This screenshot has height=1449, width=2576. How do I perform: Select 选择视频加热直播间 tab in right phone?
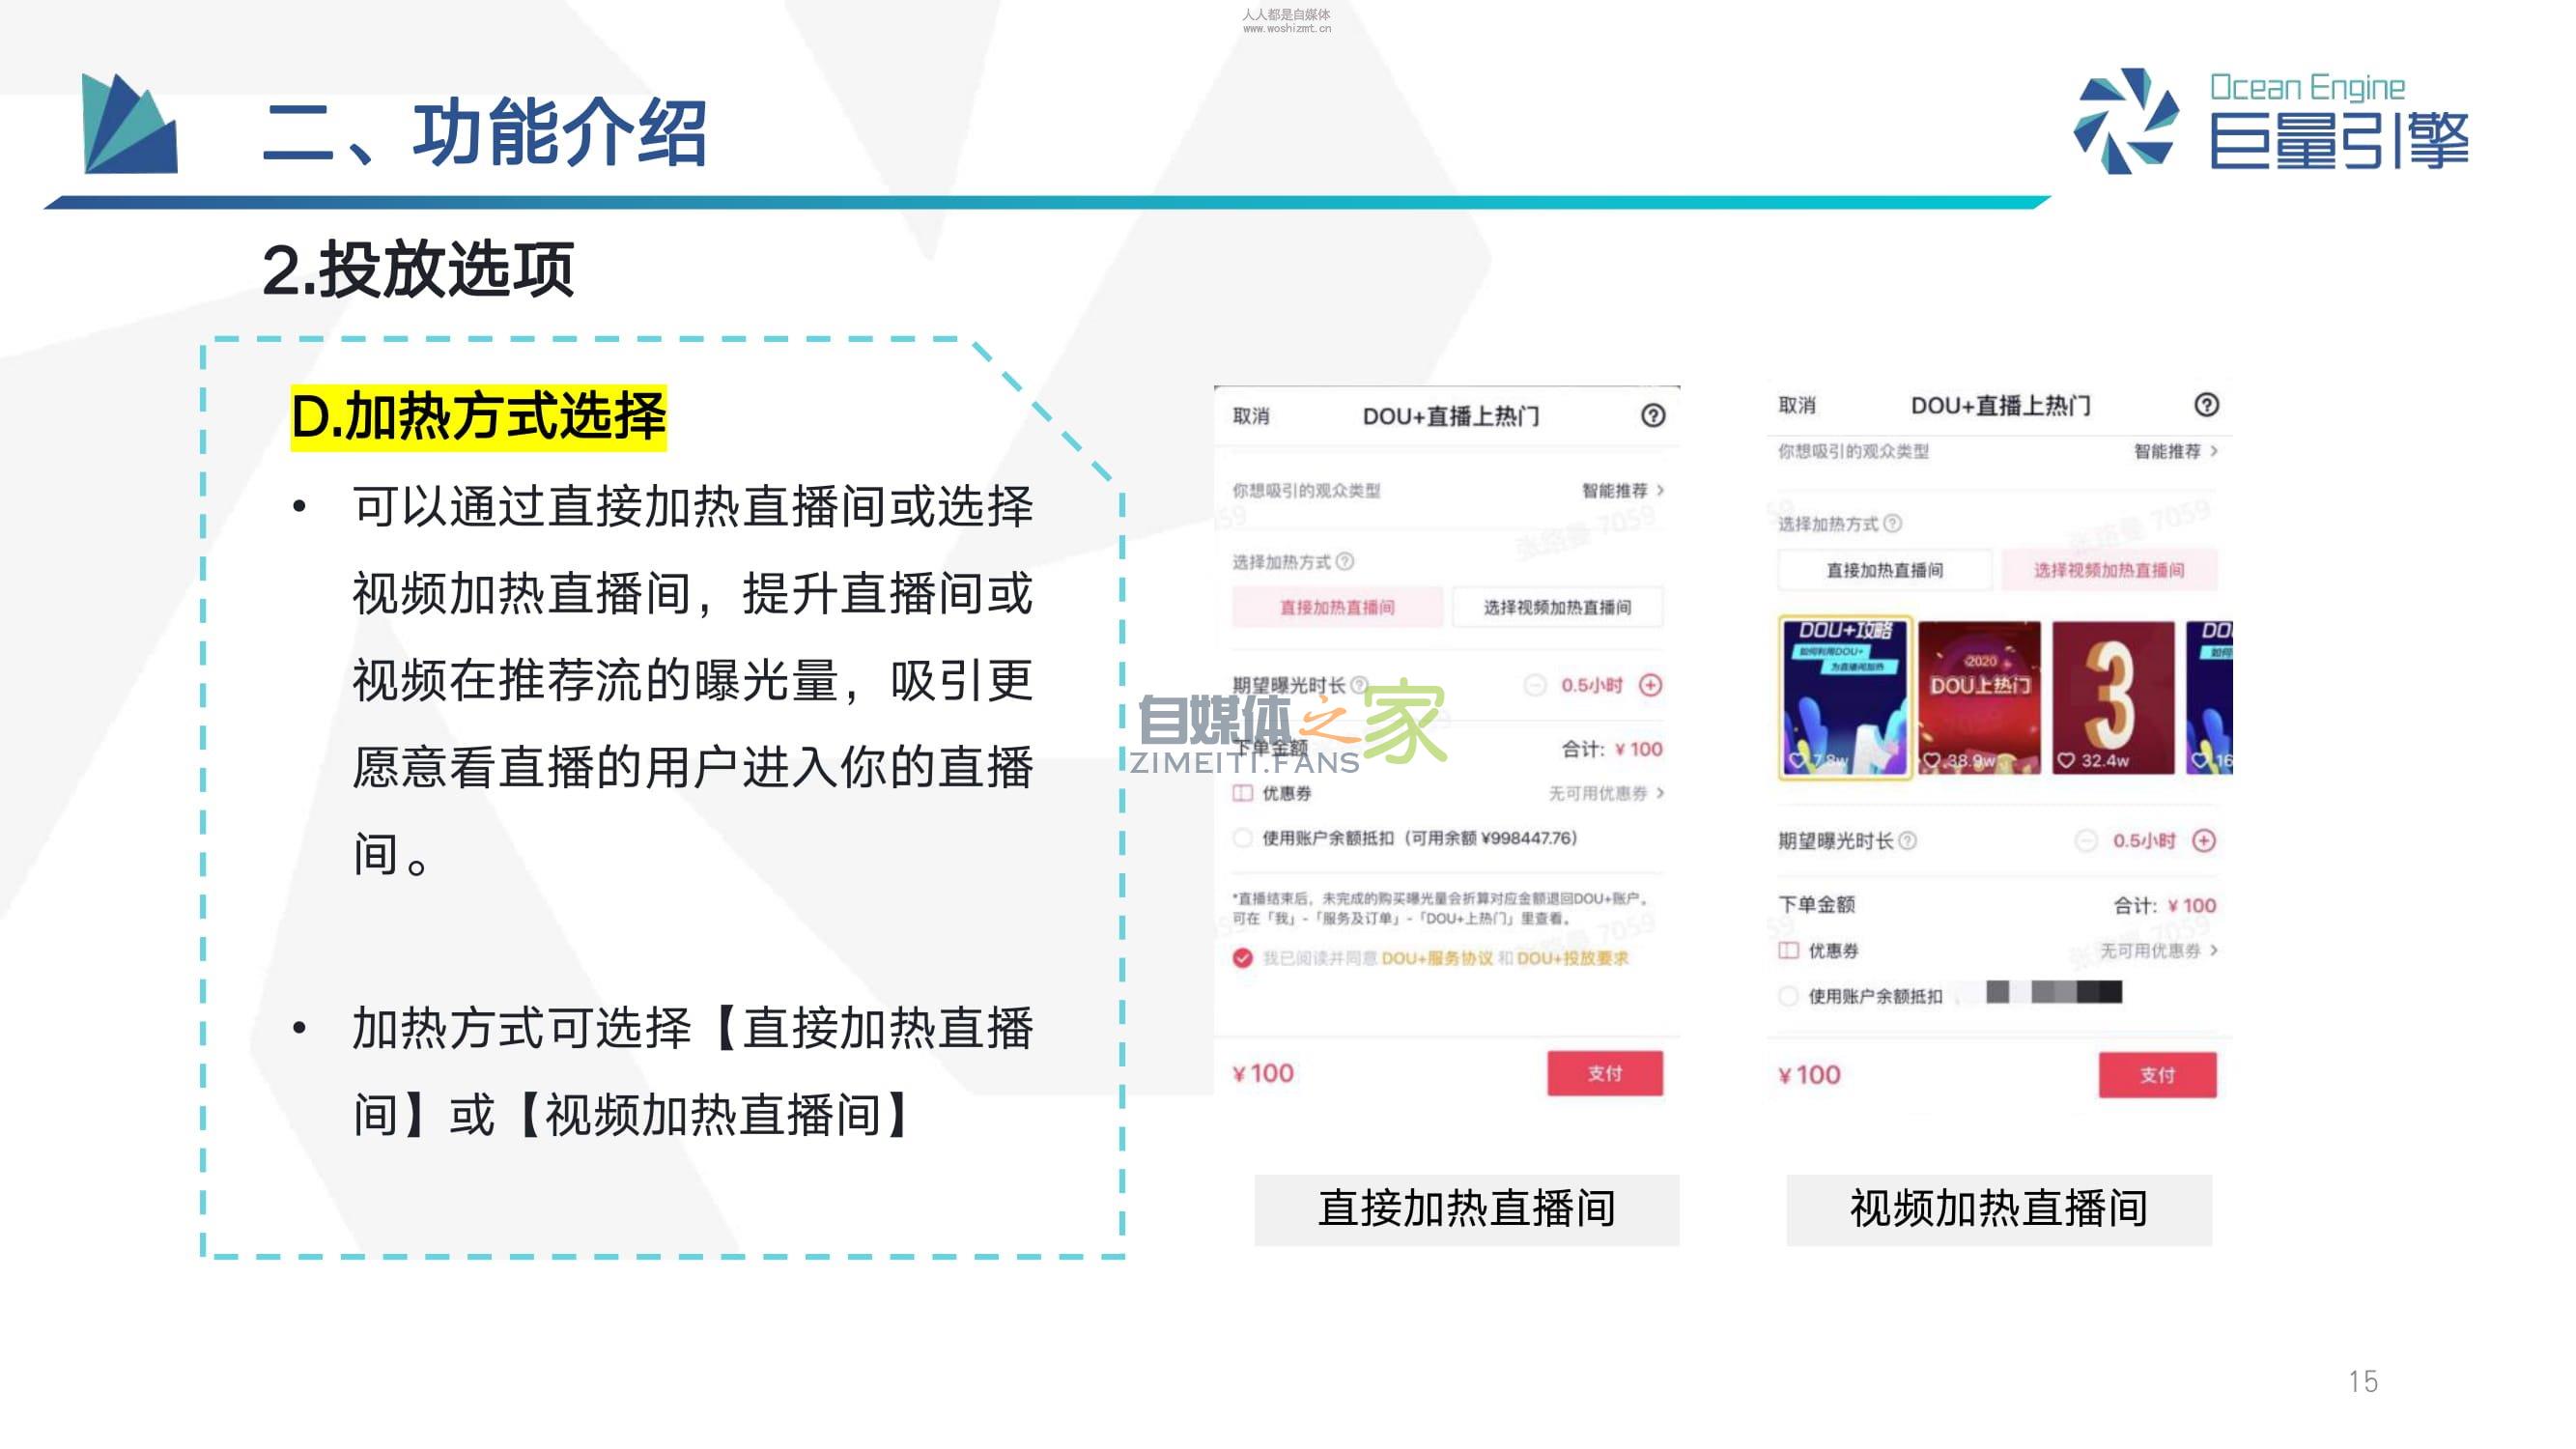coord(2108,570)
